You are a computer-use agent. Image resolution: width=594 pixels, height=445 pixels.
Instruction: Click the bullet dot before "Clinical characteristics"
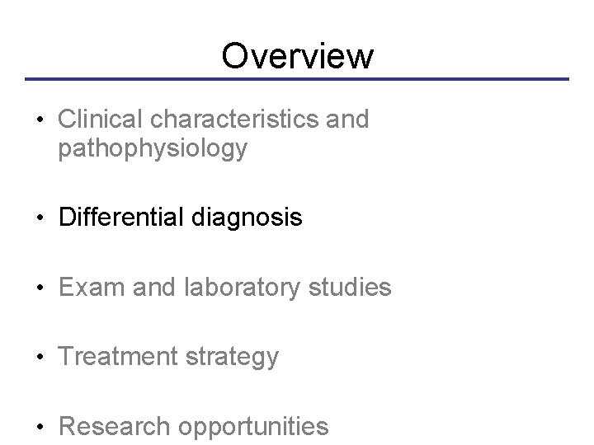[40, 120]
